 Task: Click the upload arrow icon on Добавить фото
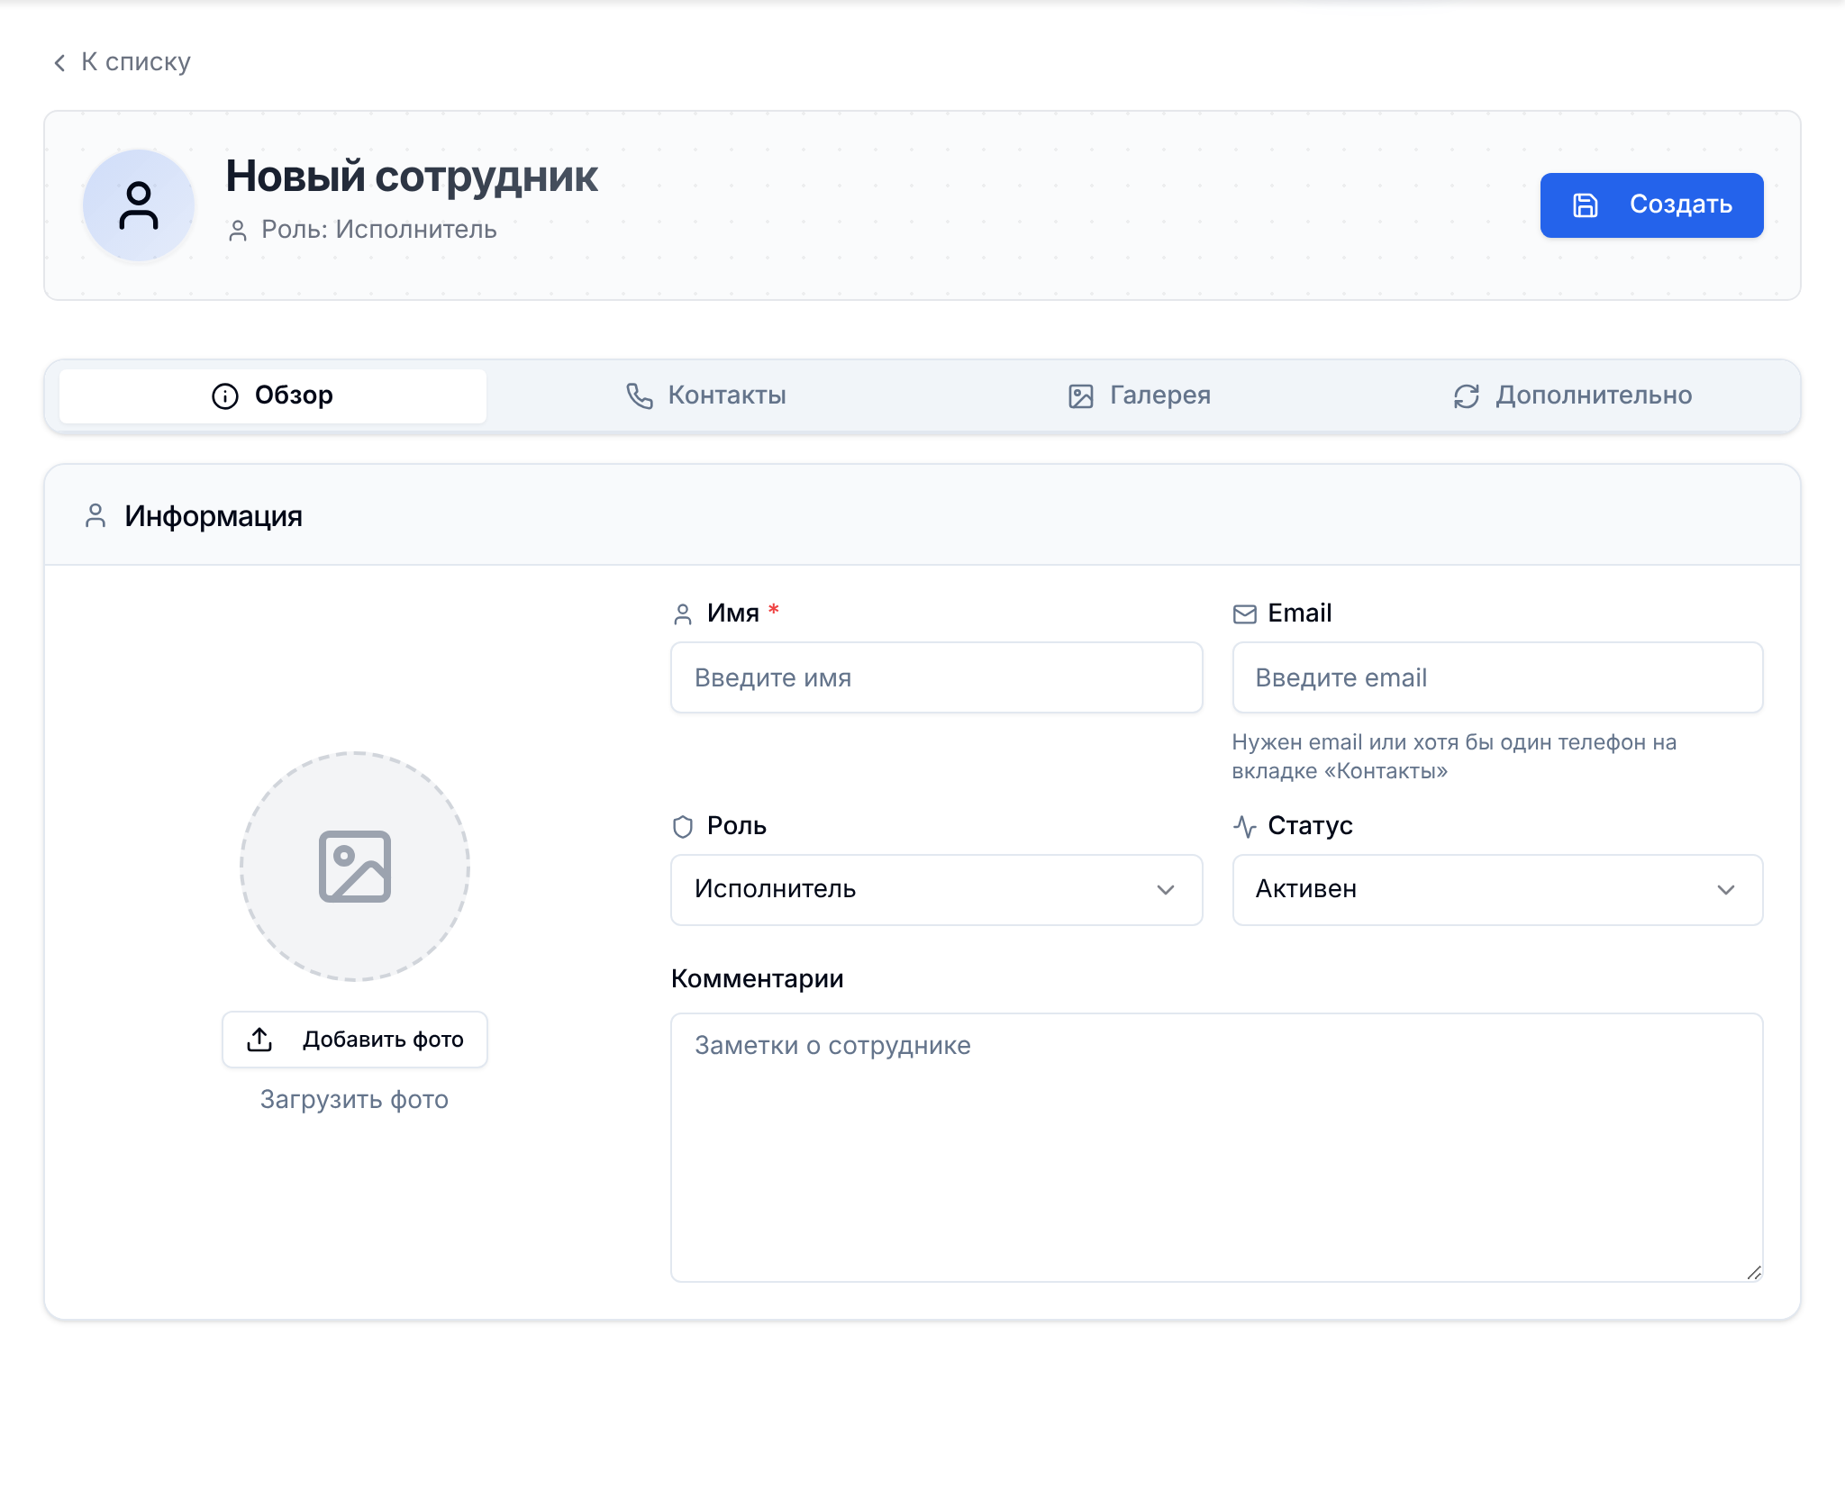(259, 1040)
